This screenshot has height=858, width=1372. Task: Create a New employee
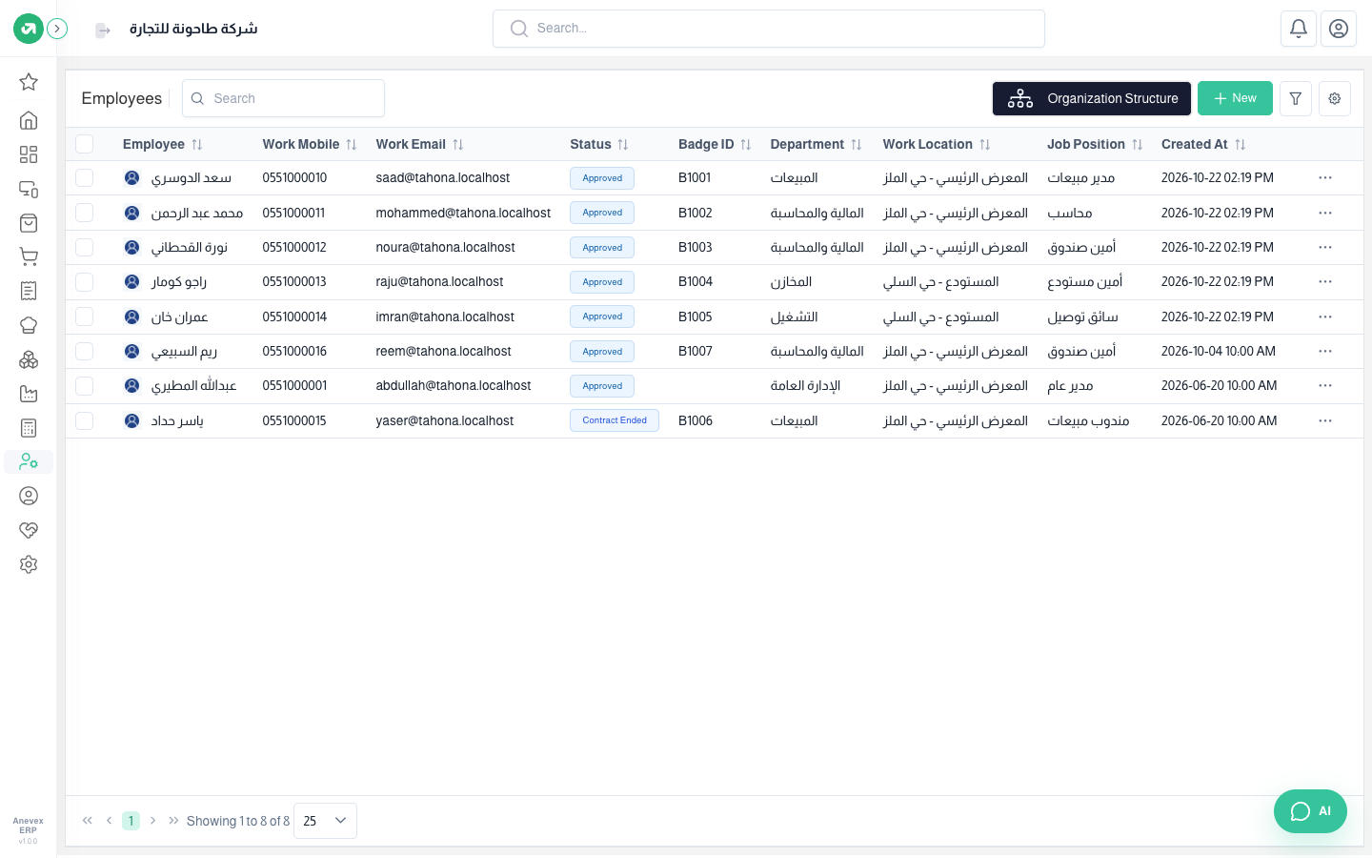(x=1235, y=98)
